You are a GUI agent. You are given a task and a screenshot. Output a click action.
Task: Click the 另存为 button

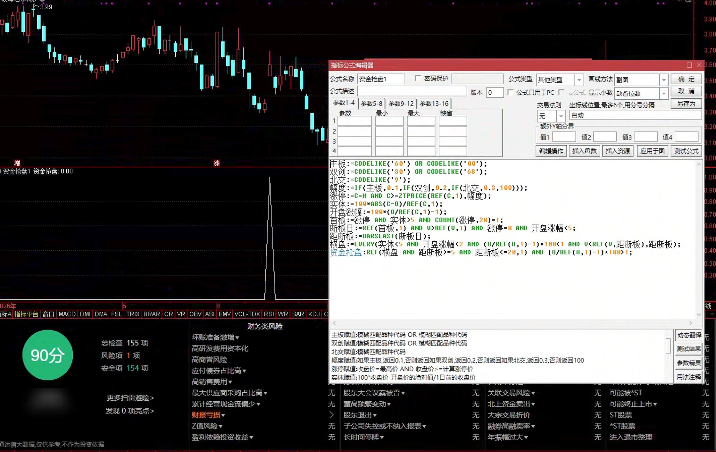click(686, 104)
